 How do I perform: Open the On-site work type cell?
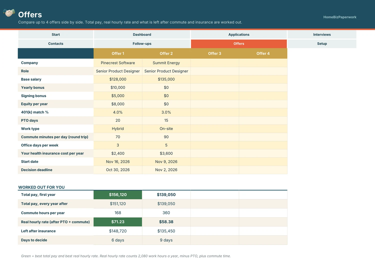pos(166,129)
